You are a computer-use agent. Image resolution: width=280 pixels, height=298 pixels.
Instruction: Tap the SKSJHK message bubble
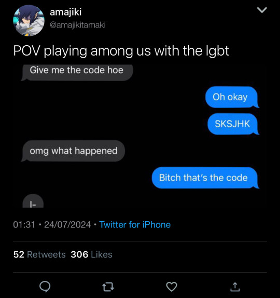click(233, 124)
